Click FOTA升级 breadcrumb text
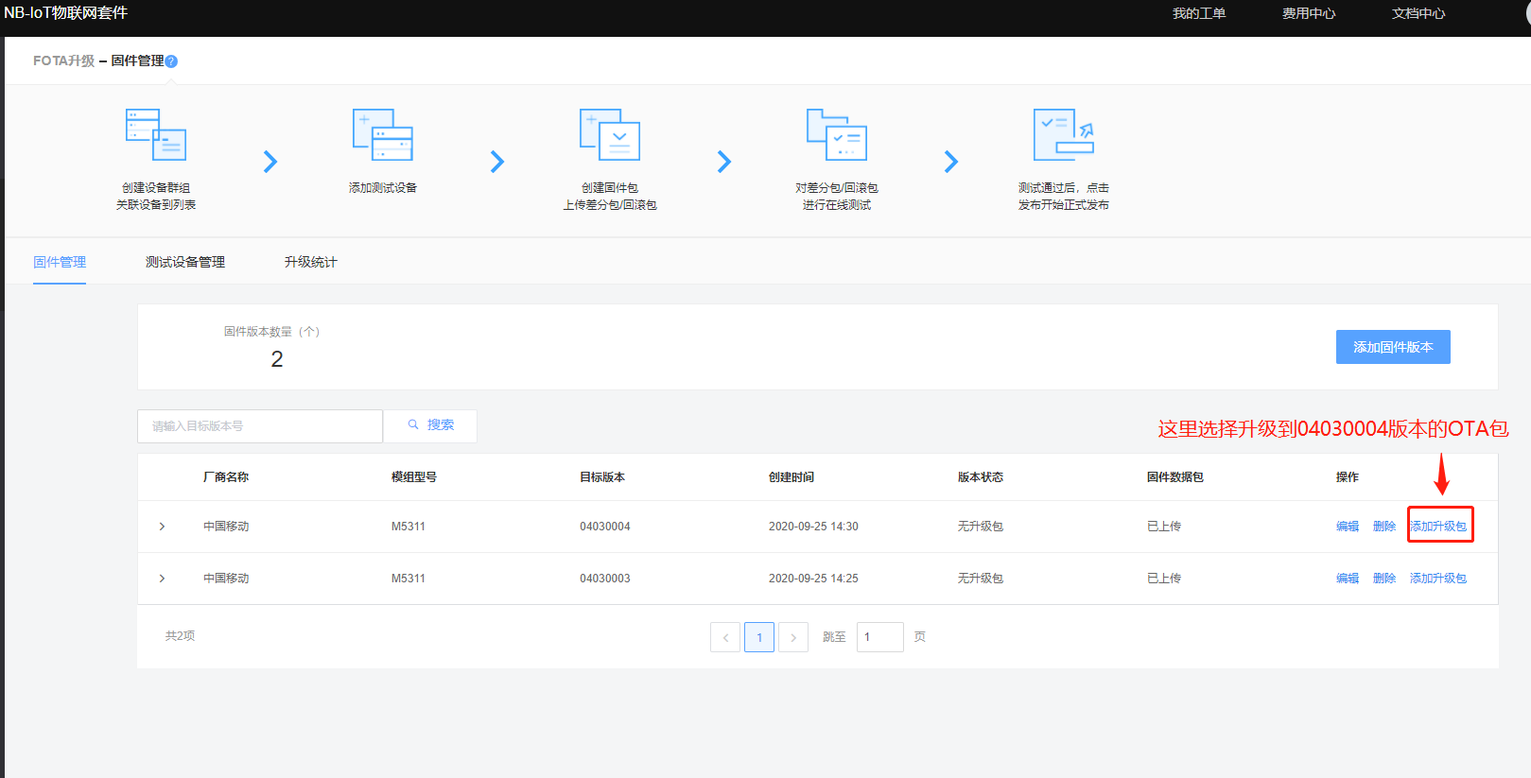 tap(64, 61)
